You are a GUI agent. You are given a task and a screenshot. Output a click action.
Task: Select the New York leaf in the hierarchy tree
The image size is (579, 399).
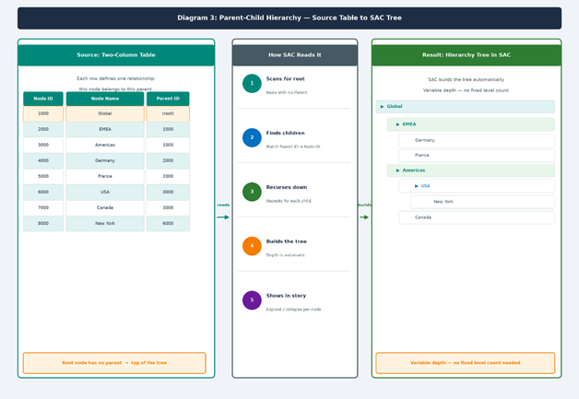[482, 202]
